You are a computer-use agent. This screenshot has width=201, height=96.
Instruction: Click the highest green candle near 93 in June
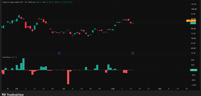click(19, 16)
